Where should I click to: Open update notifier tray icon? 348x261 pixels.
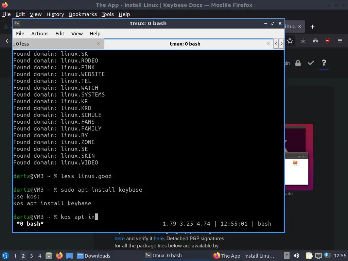click(x=327, y=255)
